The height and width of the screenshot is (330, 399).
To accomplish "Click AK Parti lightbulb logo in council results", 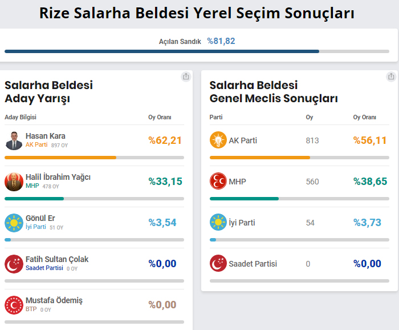I will tap(218, 140).
